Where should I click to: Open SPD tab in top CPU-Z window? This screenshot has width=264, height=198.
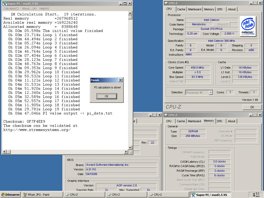point(220,9)
